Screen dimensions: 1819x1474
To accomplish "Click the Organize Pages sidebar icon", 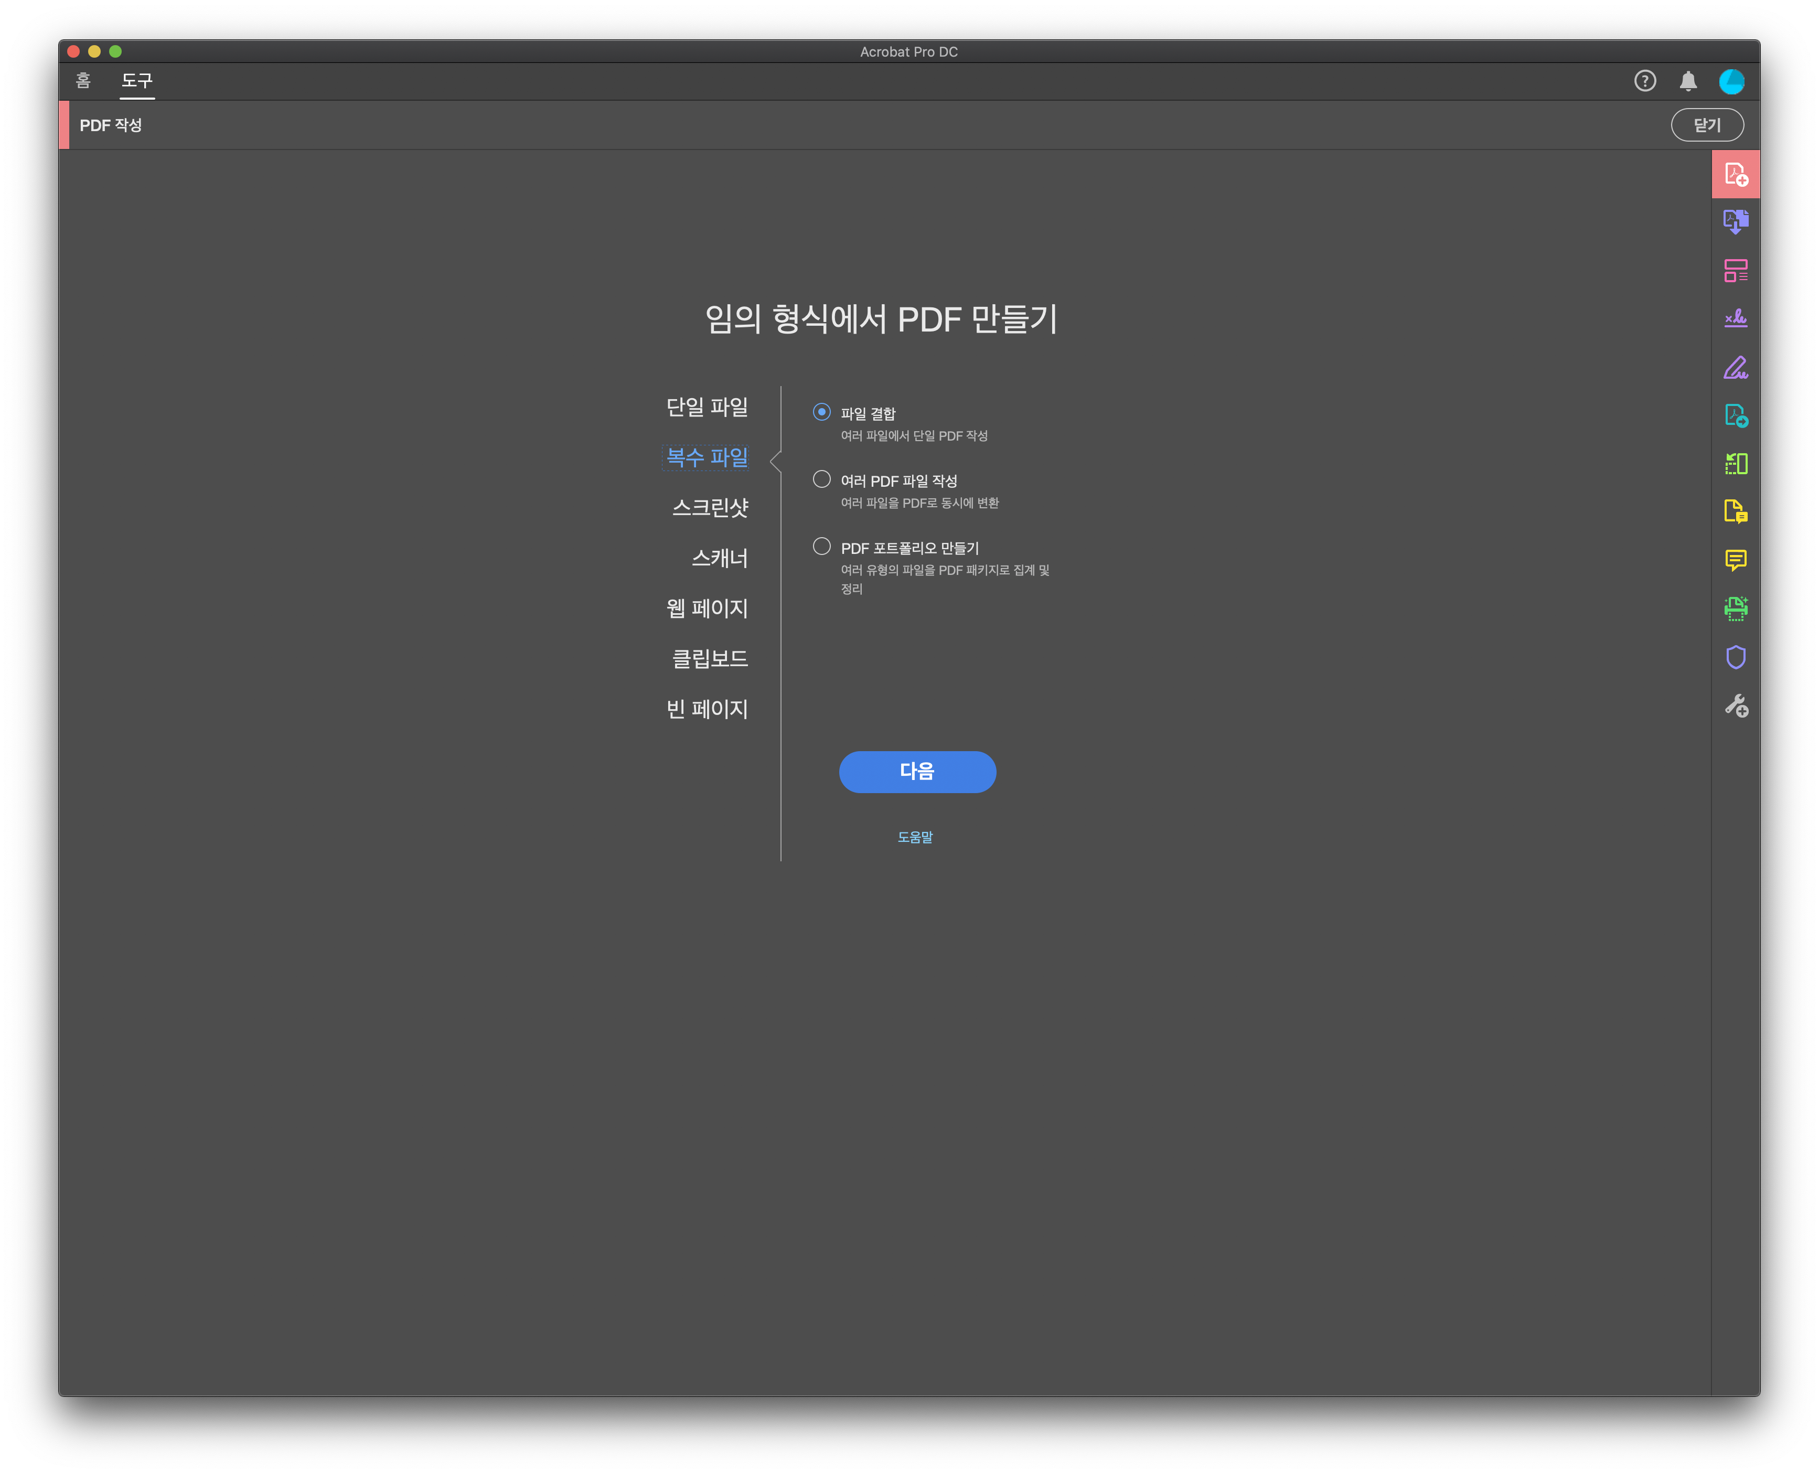I will coord(1735,464).
